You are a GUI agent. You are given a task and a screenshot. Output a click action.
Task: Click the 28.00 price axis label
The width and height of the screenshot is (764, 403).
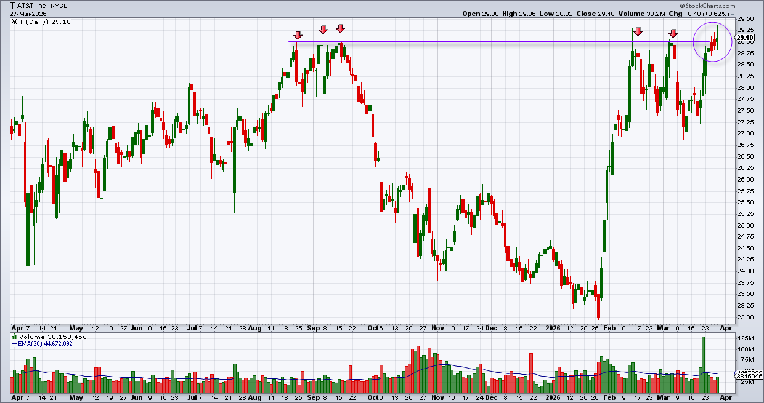746,87
